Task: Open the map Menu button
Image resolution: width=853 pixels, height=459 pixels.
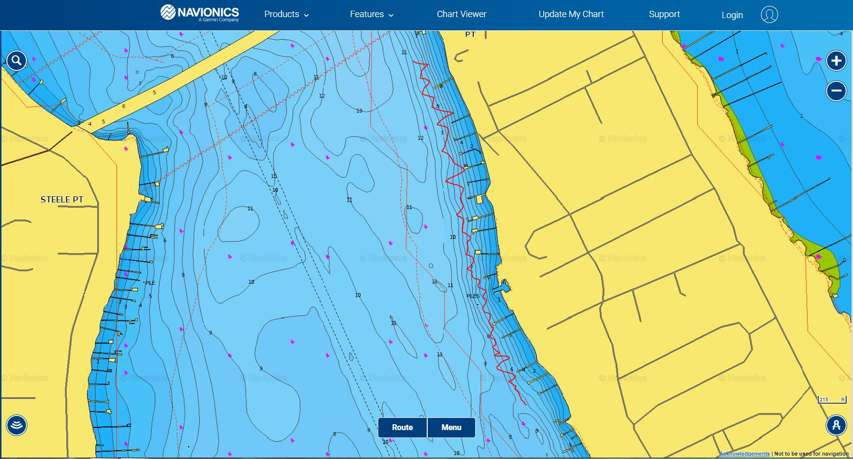Action: (451, 427)
